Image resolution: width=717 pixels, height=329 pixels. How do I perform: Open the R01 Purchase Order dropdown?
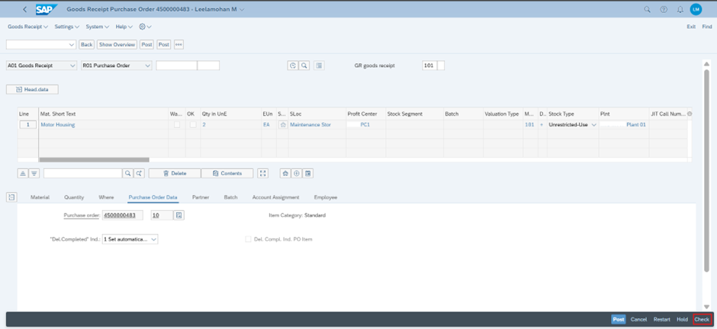coord(117,65)
